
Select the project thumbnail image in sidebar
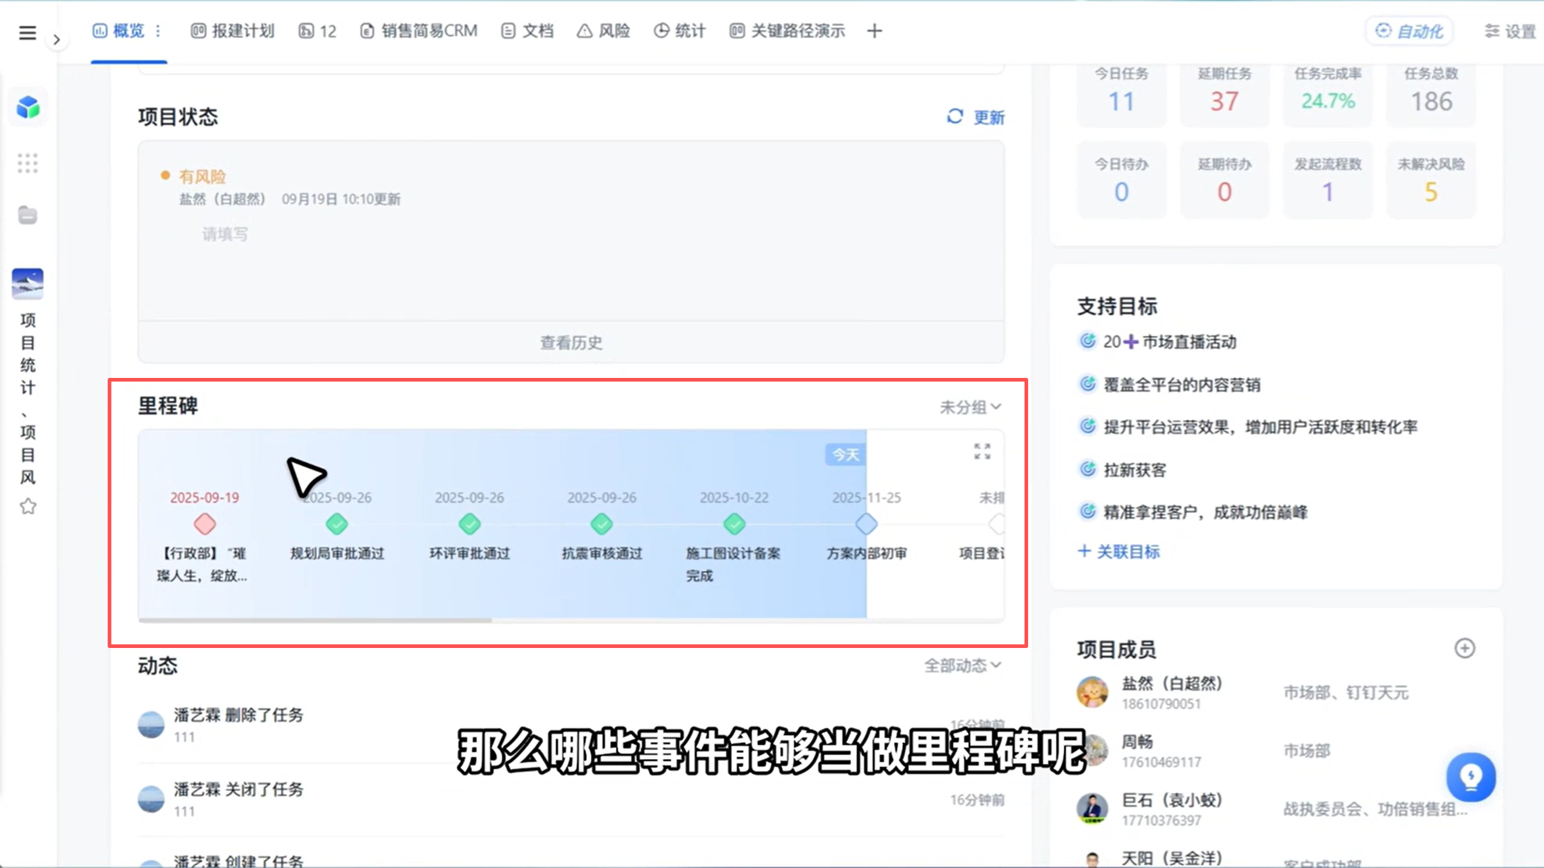[x=28, y=283]
